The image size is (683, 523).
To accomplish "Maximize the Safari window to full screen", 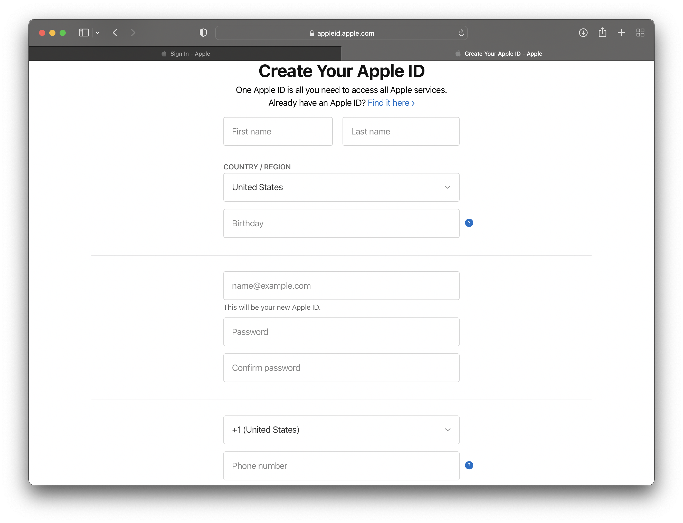I will 63,33.
